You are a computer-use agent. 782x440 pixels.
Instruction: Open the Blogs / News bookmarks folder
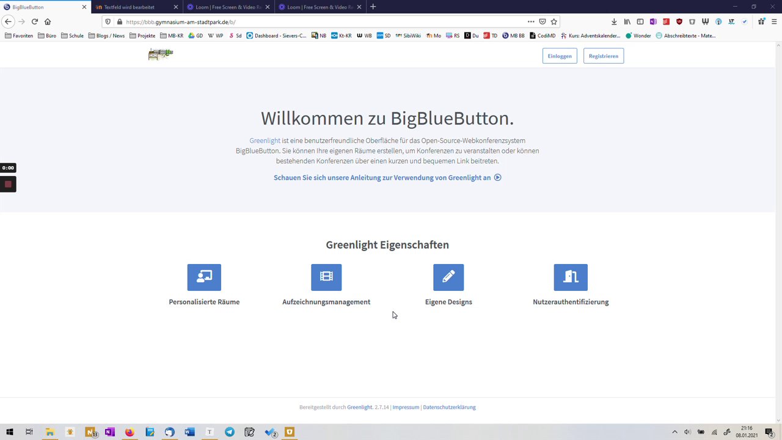[107, 35]
